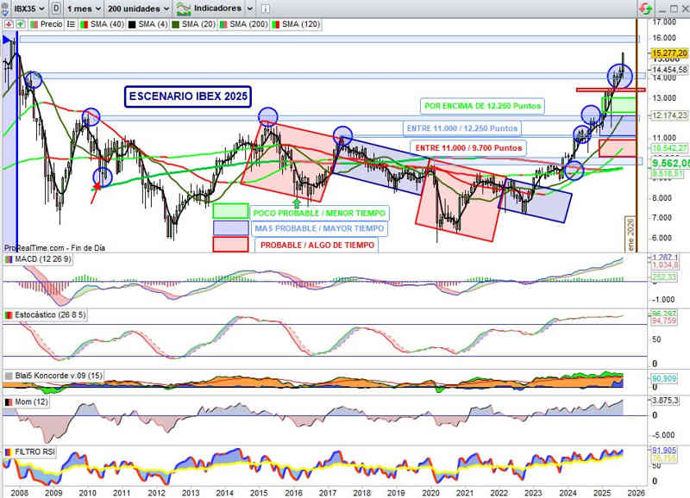
Task: Click the 14.454,58 price tag
Action: click(669, 70)
